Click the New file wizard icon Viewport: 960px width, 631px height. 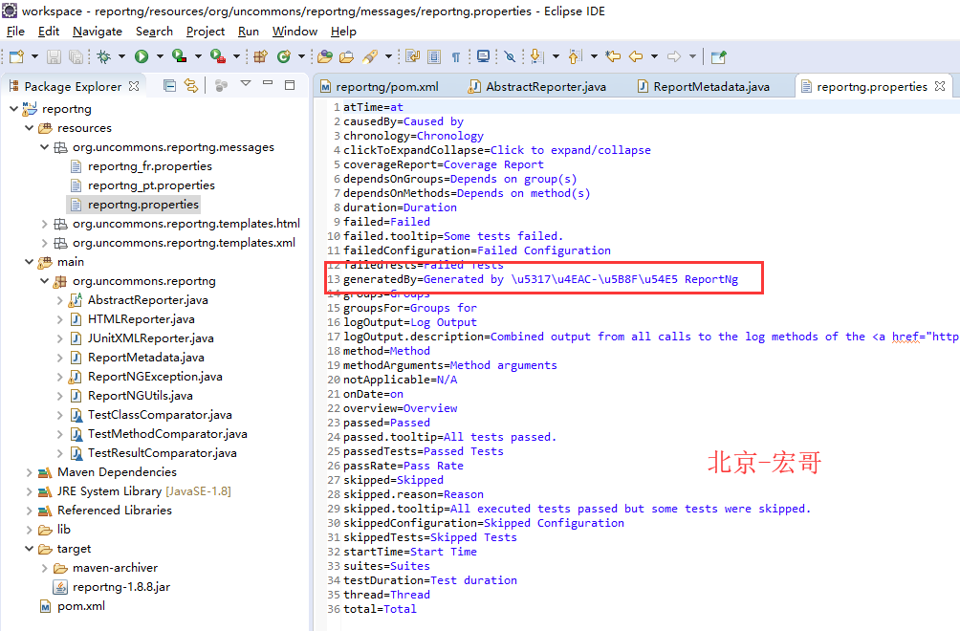click(x=16, y=57)
